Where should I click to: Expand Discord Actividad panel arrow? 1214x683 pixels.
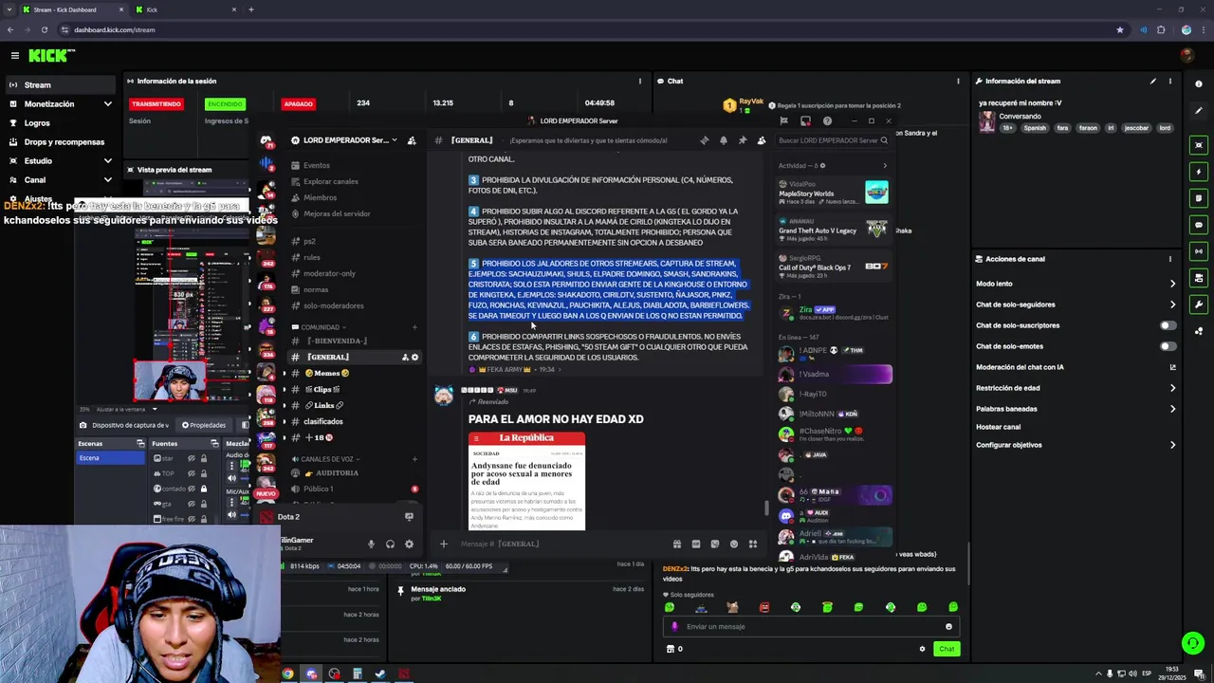pos(885,166)
